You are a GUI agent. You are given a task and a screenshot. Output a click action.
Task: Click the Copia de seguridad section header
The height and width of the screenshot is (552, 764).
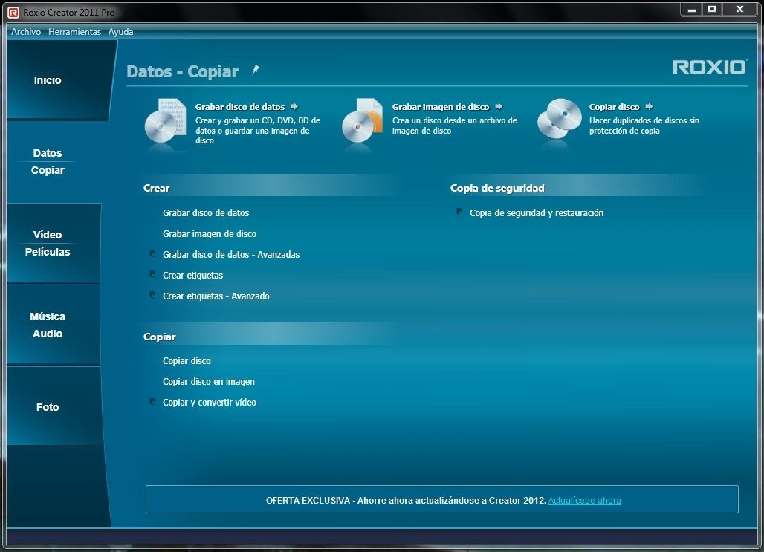pos(497,188)
